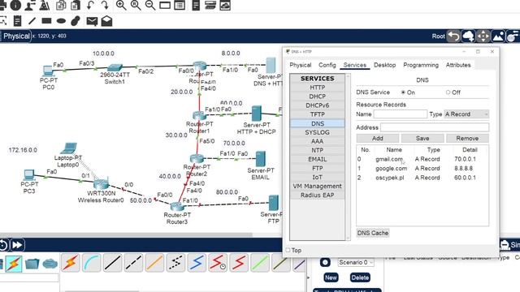Click the Address input field
The height and width of the screenshot is (292, 520).
click(x=435, y=127)
